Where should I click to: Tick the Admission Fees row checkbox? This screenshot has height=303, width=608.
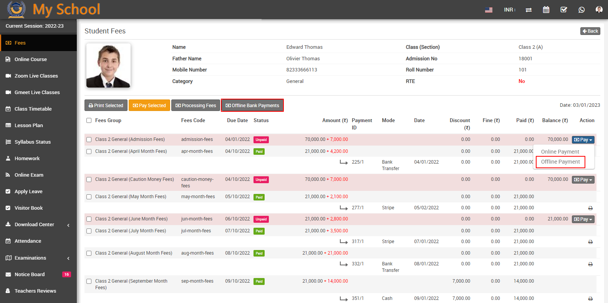click(89, 140)
